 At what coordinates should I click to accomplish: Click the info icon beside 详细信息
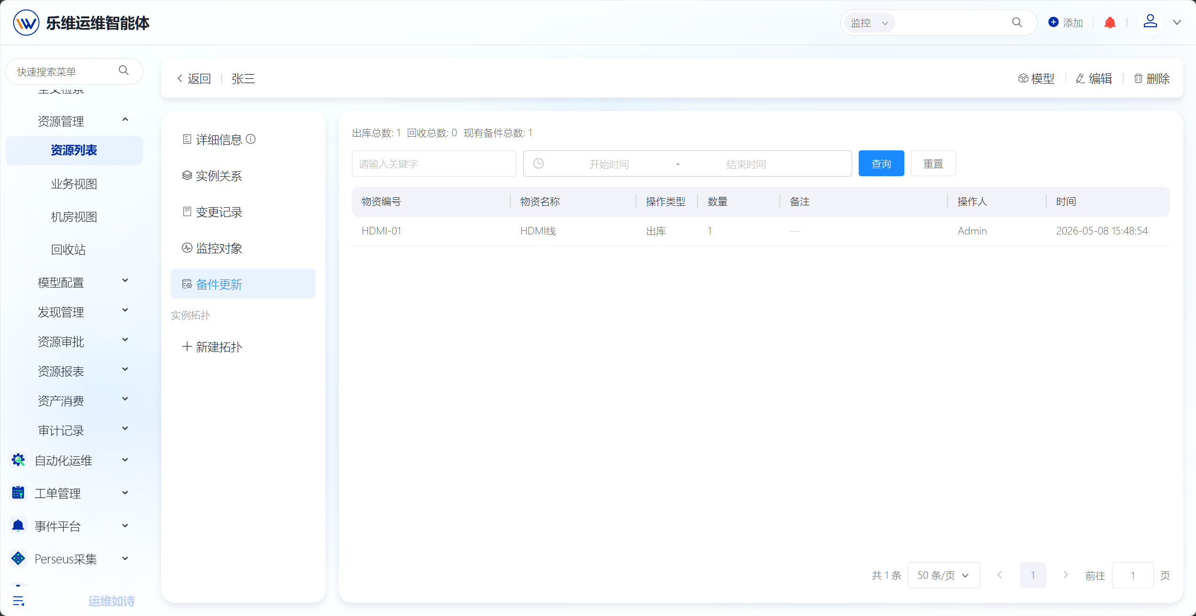click(251, 139)
